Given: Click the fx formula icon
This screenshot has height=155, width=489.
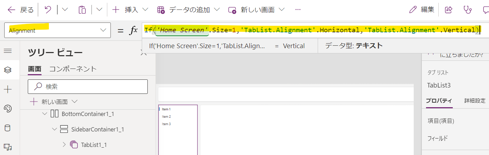Looking at the screenshot, I should 134,31.
